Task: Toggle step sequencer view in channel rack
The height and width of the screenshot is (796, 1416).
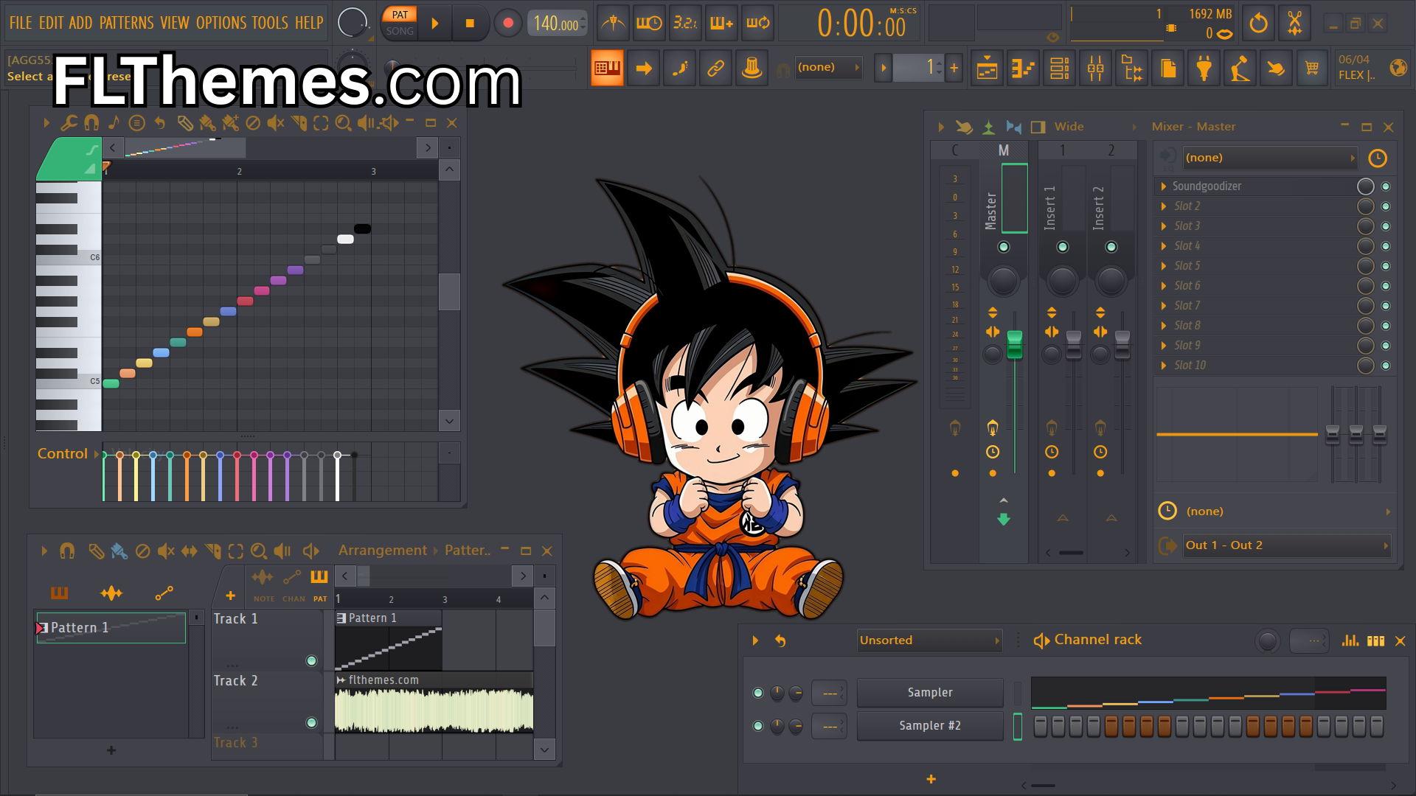Action: click(1375, 640)
